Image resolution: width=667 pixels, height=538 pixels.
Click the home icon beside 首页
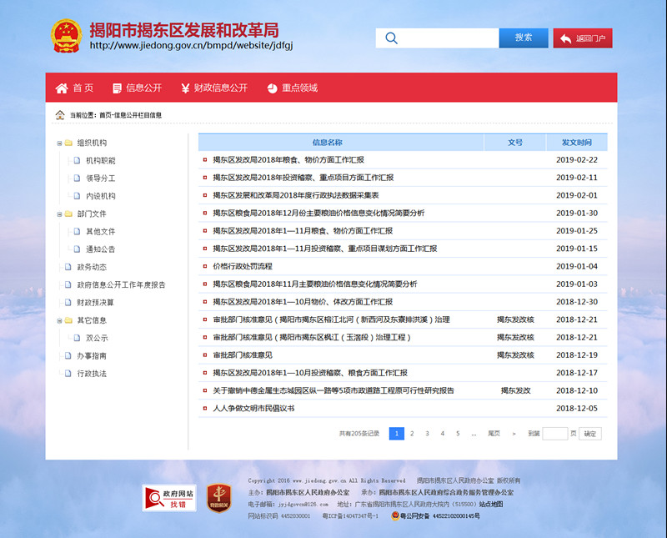point(62,88)
